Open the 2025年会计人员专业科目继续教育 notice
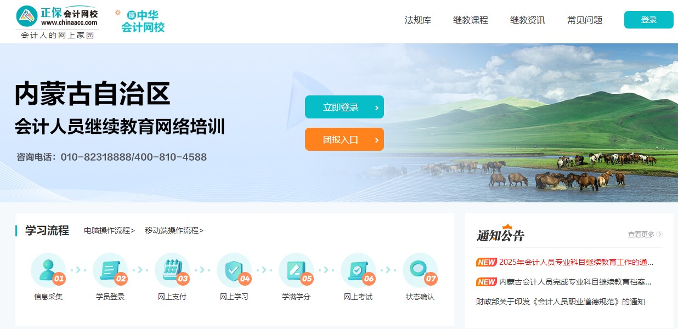Image resolution: width=678 pixels, height=329 pixels. (x=577, y=262)
